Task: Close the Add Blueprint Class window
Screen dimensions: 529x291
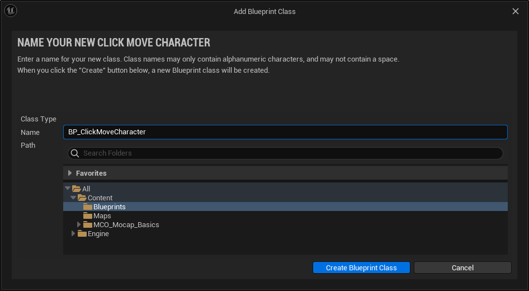Action: click(x=516, y=11)
